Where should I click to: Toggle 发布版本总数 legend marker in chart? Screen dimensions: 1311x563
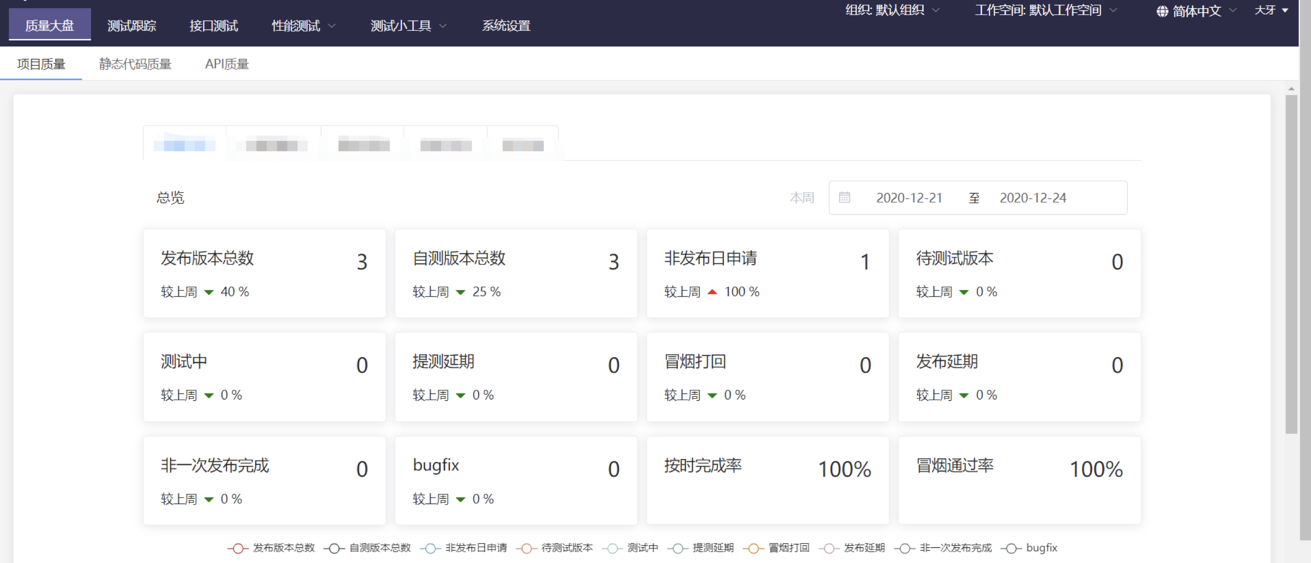pyautogui.click(x=238, y=548)
